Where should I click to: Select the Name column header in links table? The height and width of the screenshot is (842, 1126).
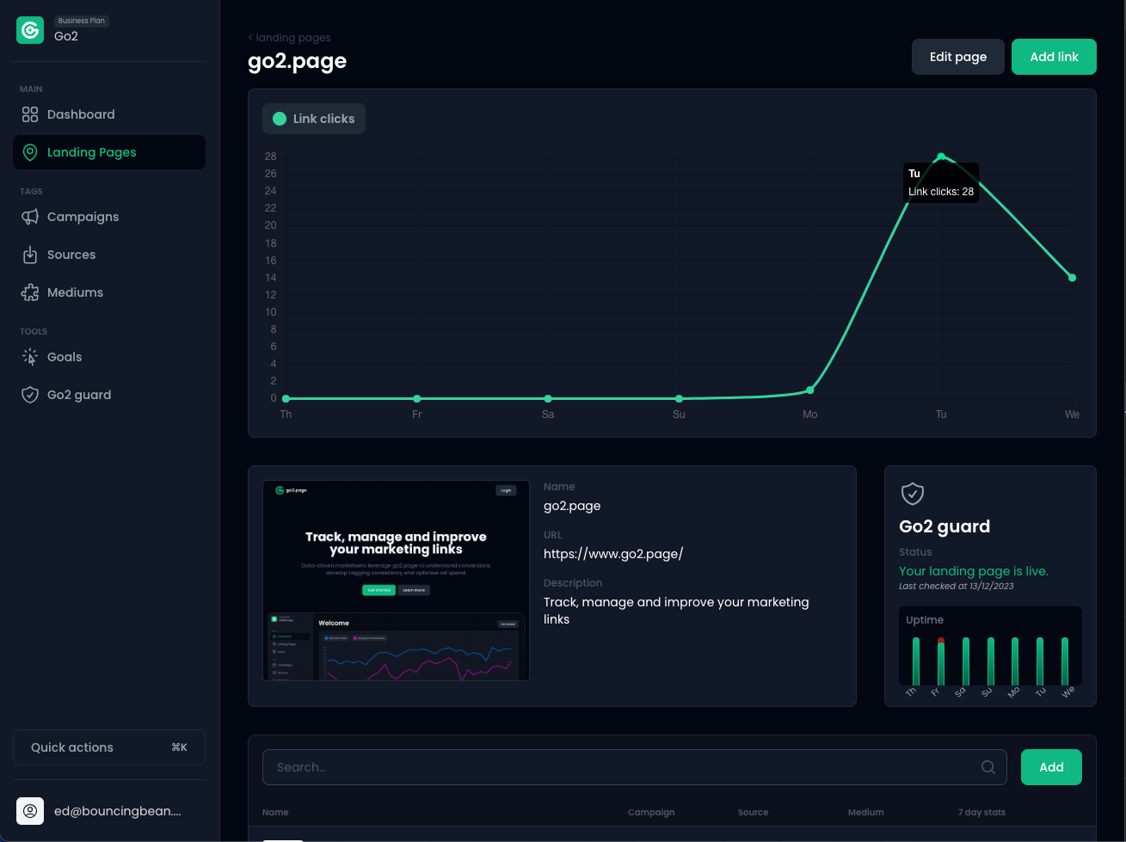275,812
